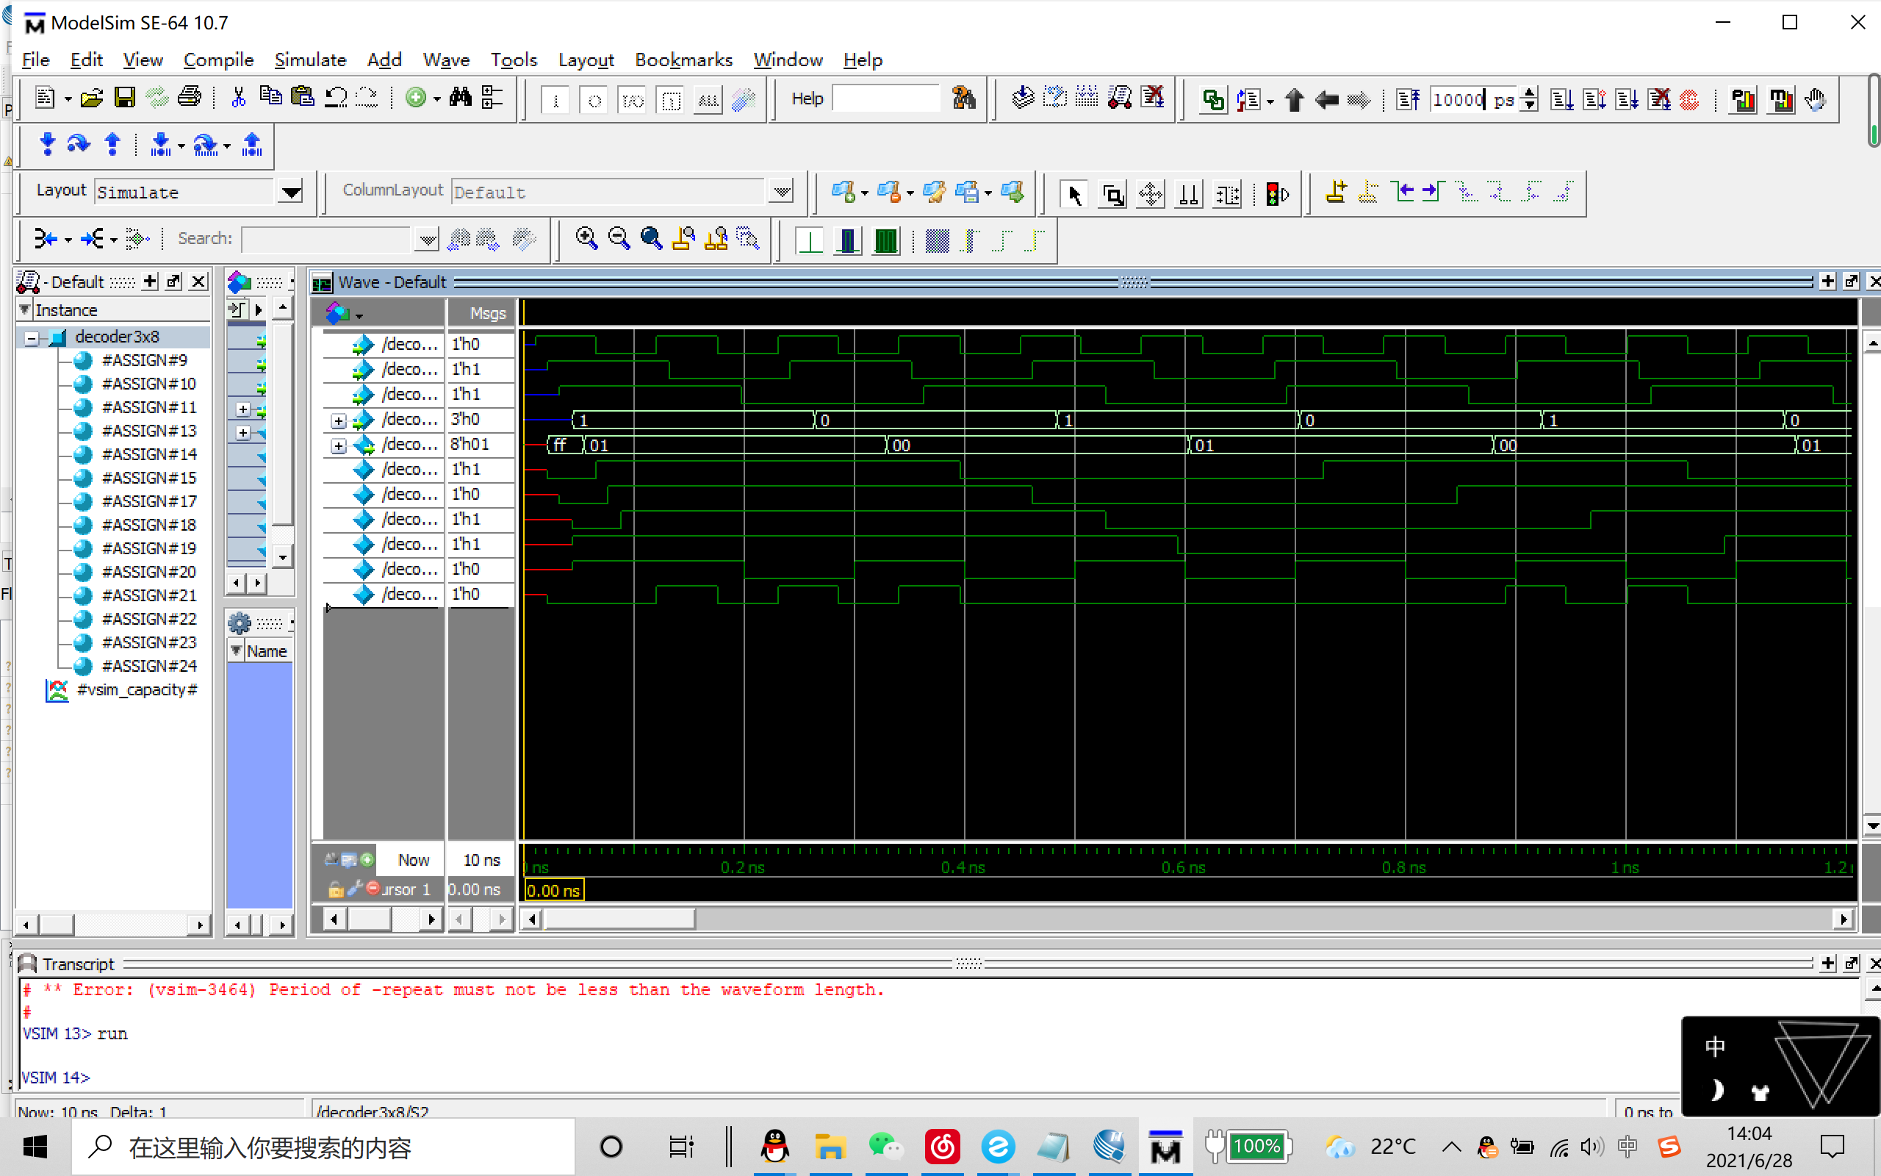
Task: Click the Zoom Out magnifier icon
Action: click(x=619, y=239)
